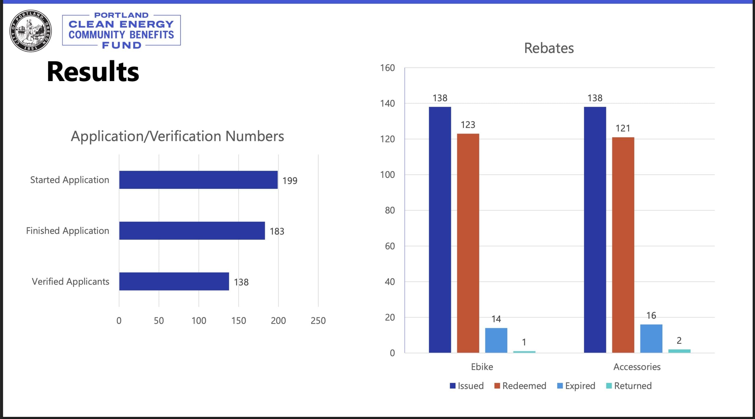Click the Returned legend color swatch
The height and width of the screenshot is (419, 755).
tap(609, 386)
